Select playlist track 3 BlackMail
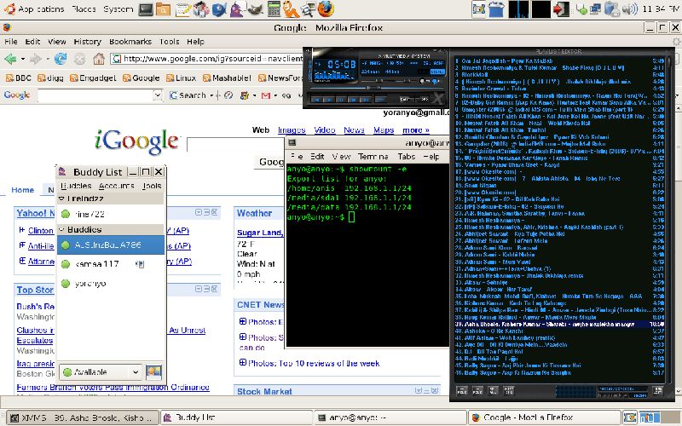 tap(560, 75)
